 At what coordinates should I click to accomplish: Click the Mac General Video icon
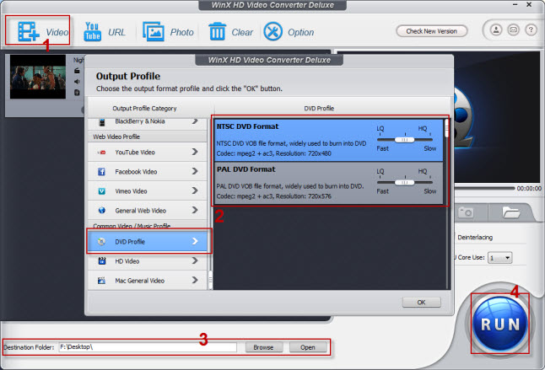coord(101,281)
